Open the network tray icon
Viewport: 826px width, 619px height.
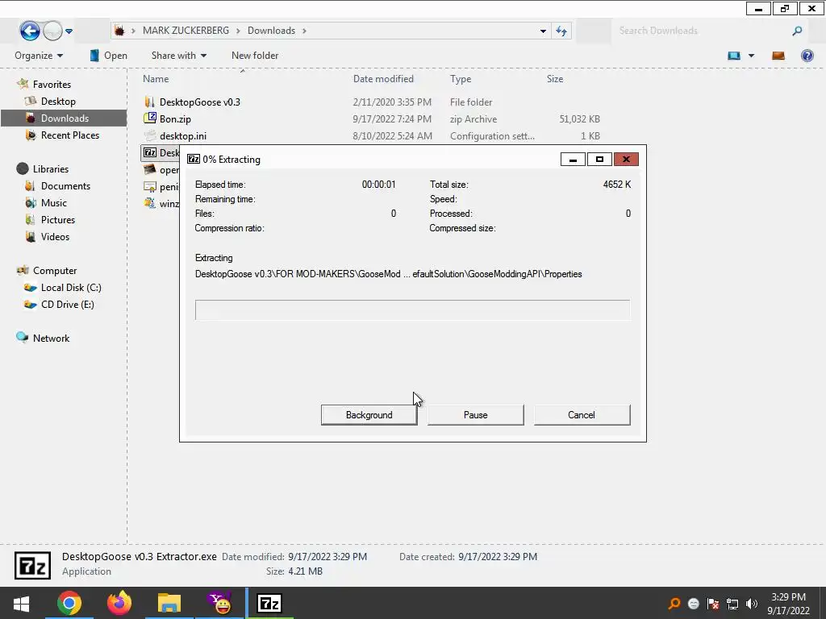click(x=732, y=604)
